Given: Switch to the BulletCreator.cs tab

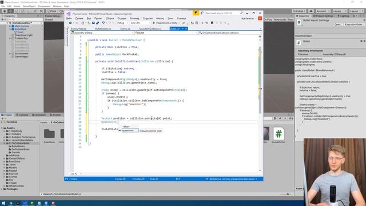Looking at the screenshot, I should [103, 29].
